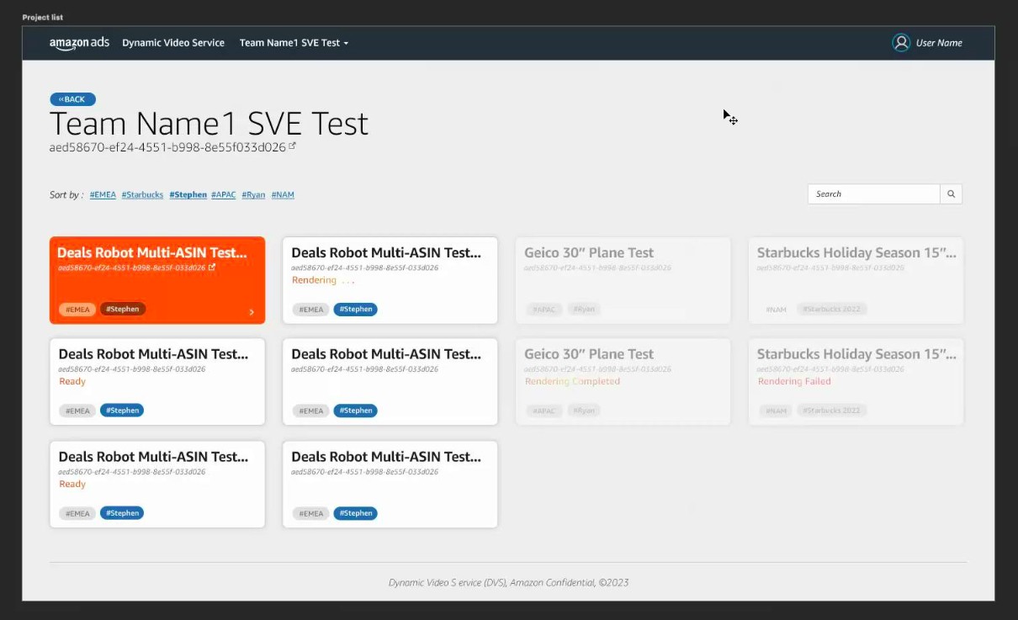Screen dimensions: 1018x620
Task: Open the Deals Robot card showing Rendering
Action: coord(390,280)
